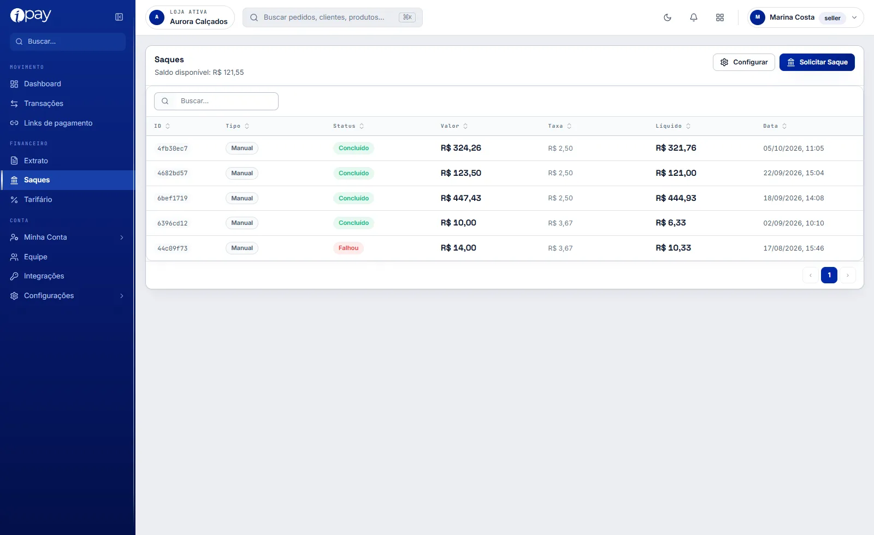
Task: Sort table by Valor column
Action: [x=454, y=126]
